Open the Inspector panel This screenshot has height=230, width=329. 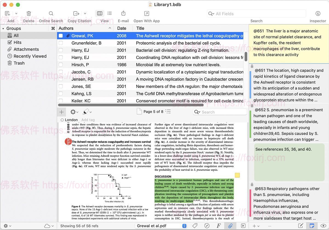[318, 14]
